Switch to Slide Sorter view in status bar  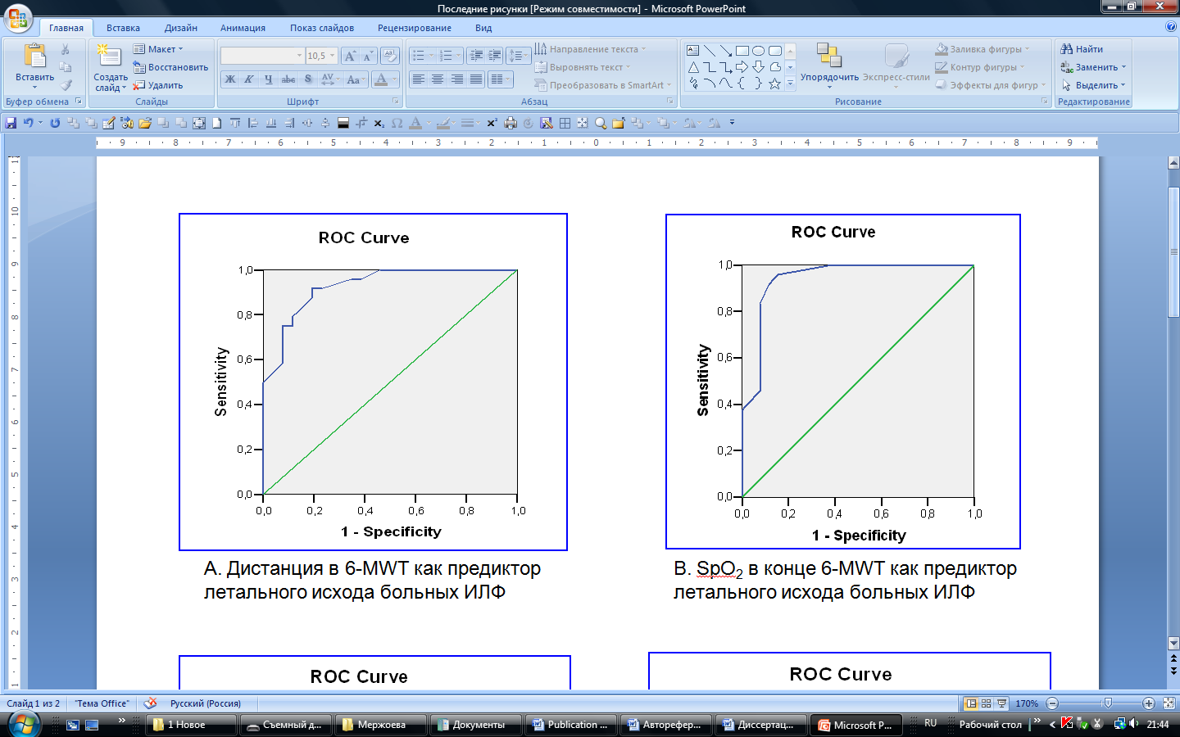[987, 703]
